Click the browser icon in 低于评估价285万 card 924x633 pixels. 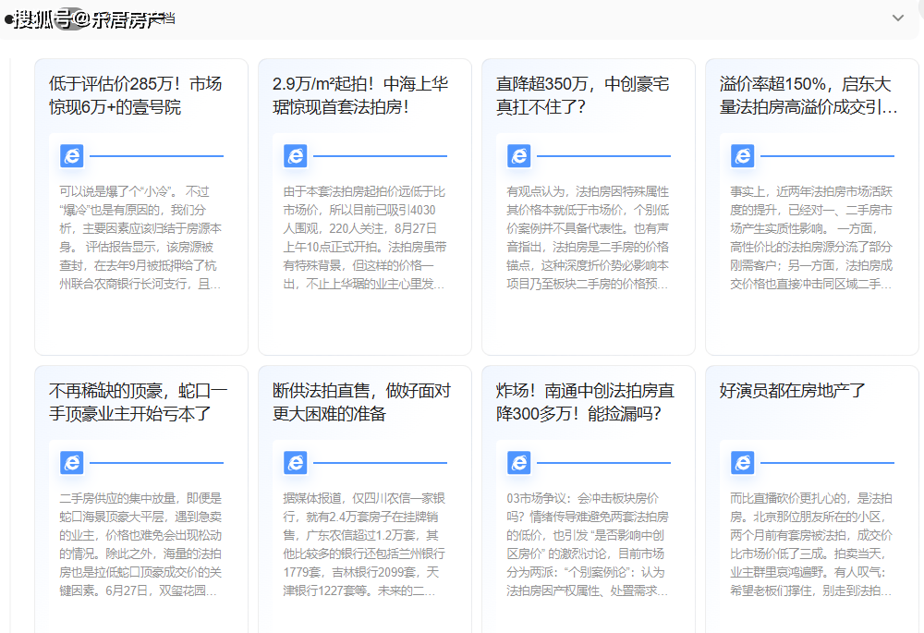72,155
